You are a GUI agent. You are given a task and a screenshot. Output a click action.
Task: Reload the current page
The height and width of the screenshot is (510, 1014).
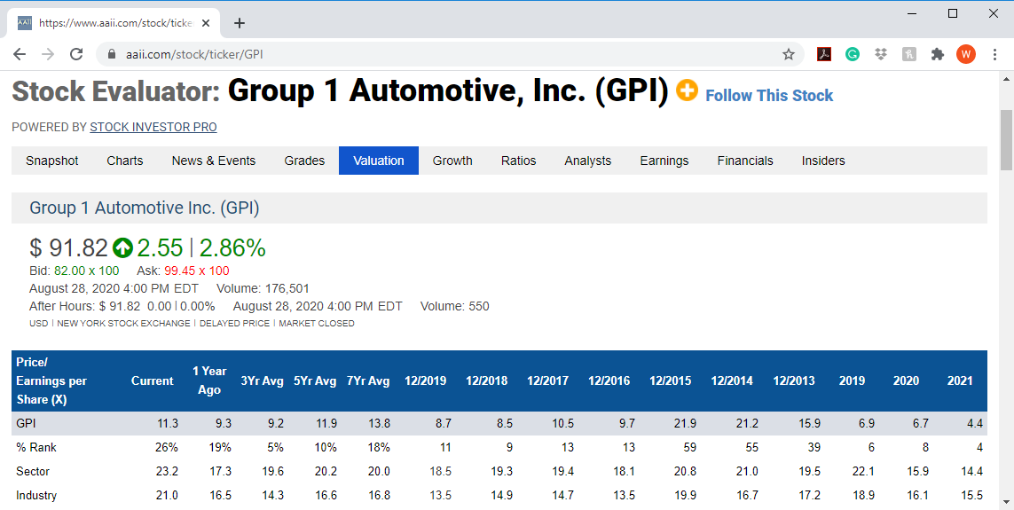tap(76, 54)
